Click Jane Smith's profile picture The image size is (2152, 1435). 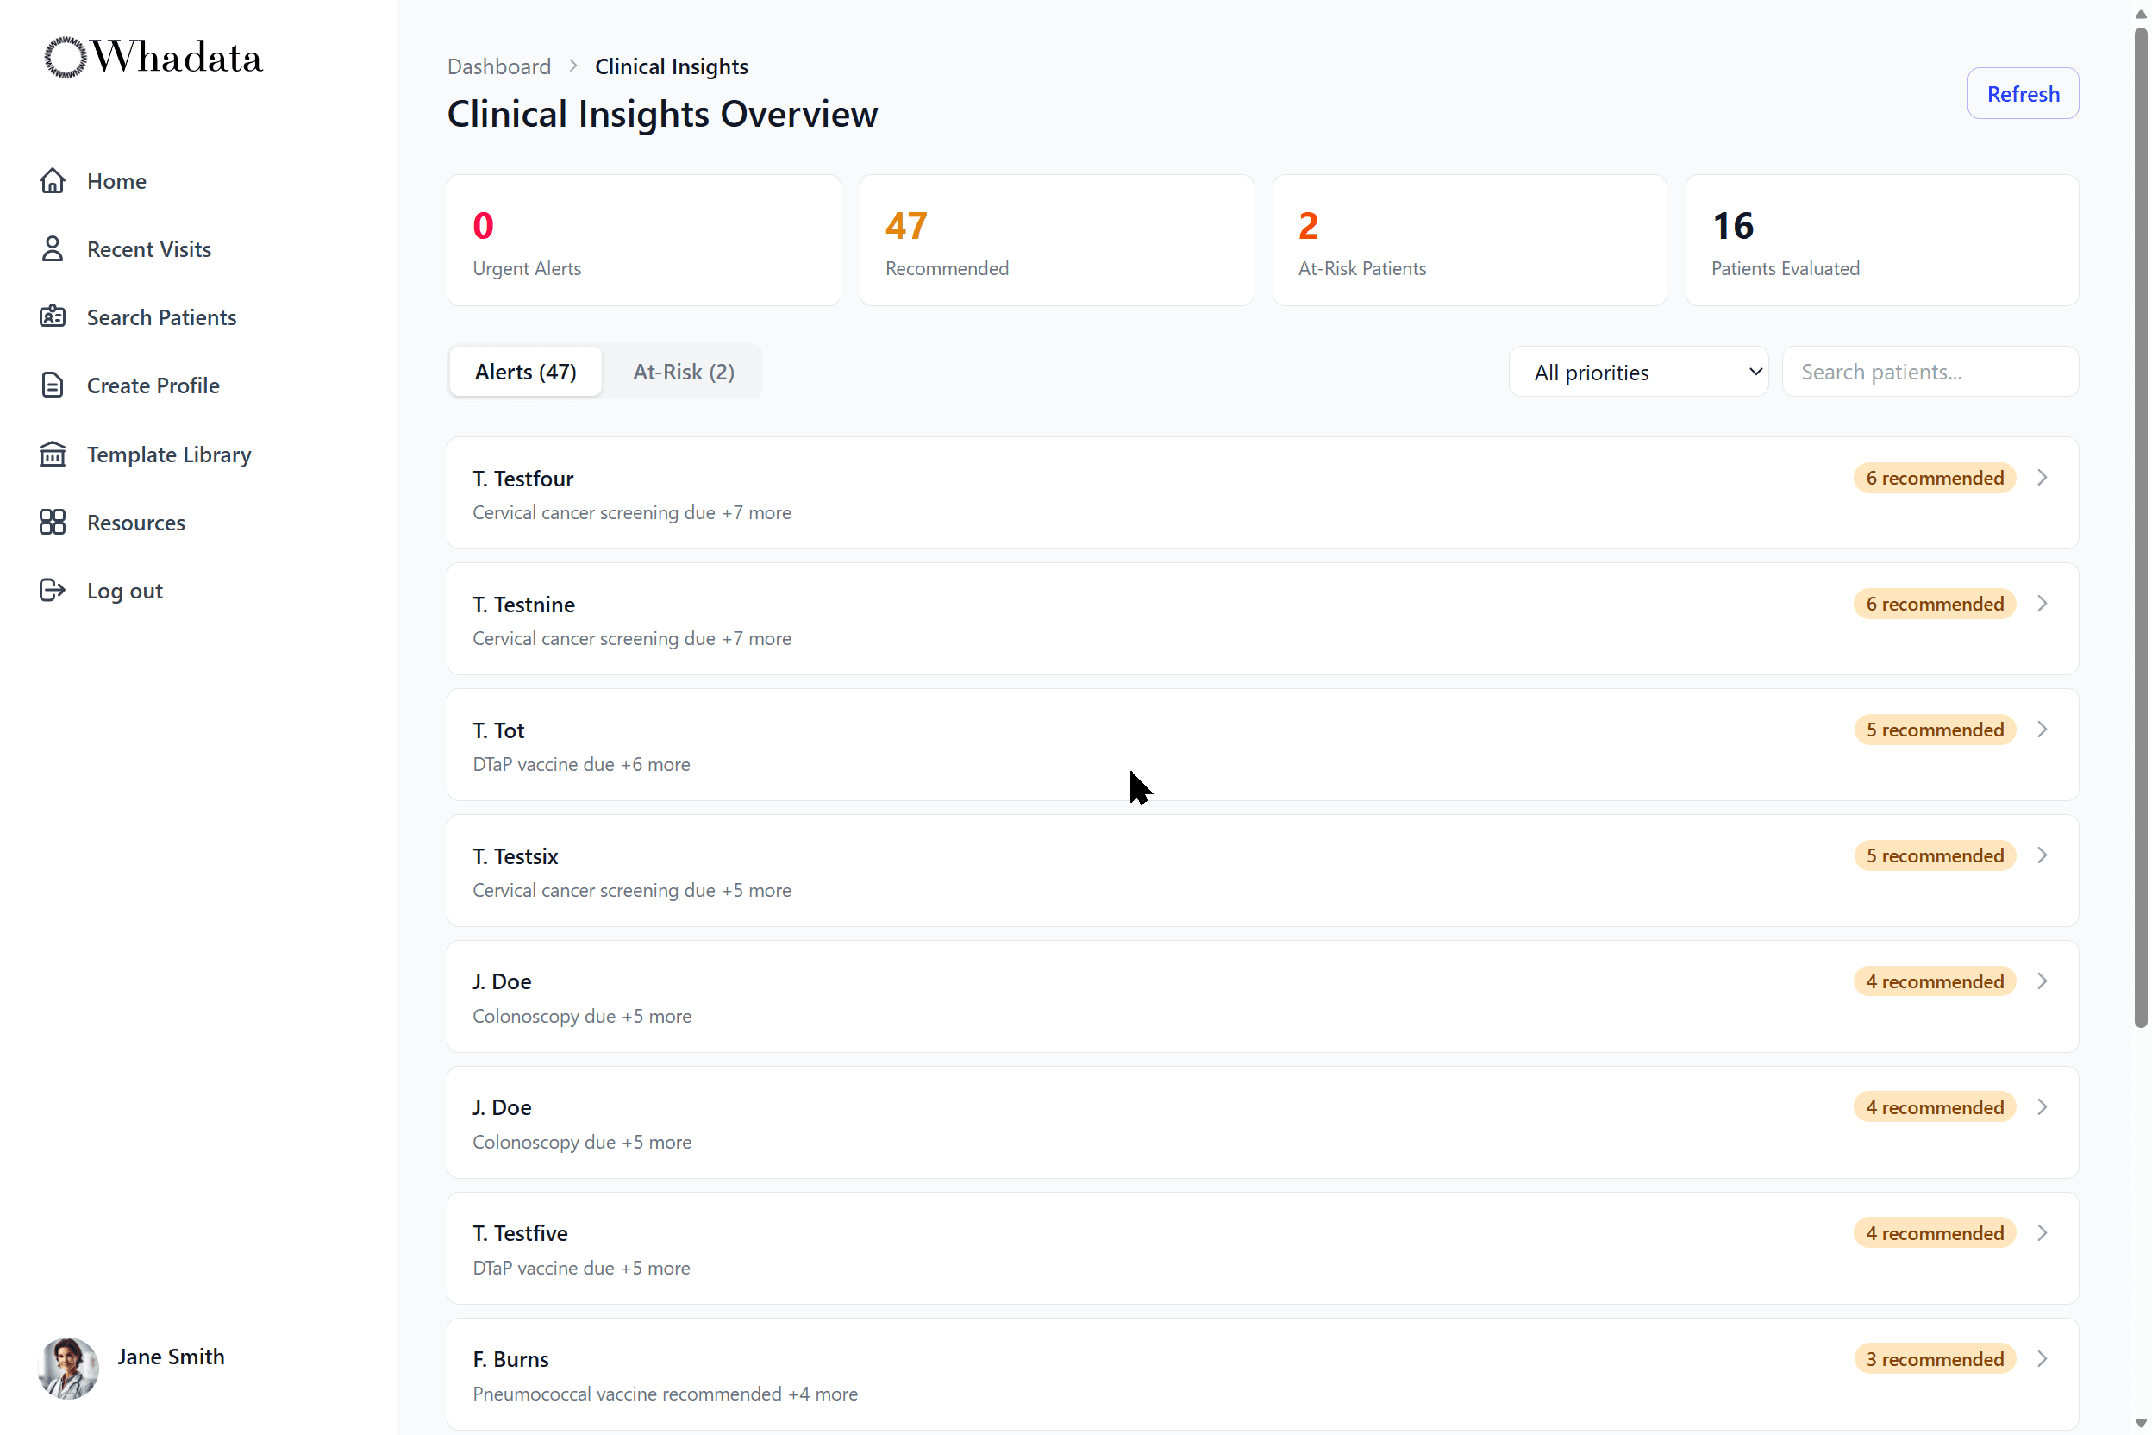coord(68,1369)
